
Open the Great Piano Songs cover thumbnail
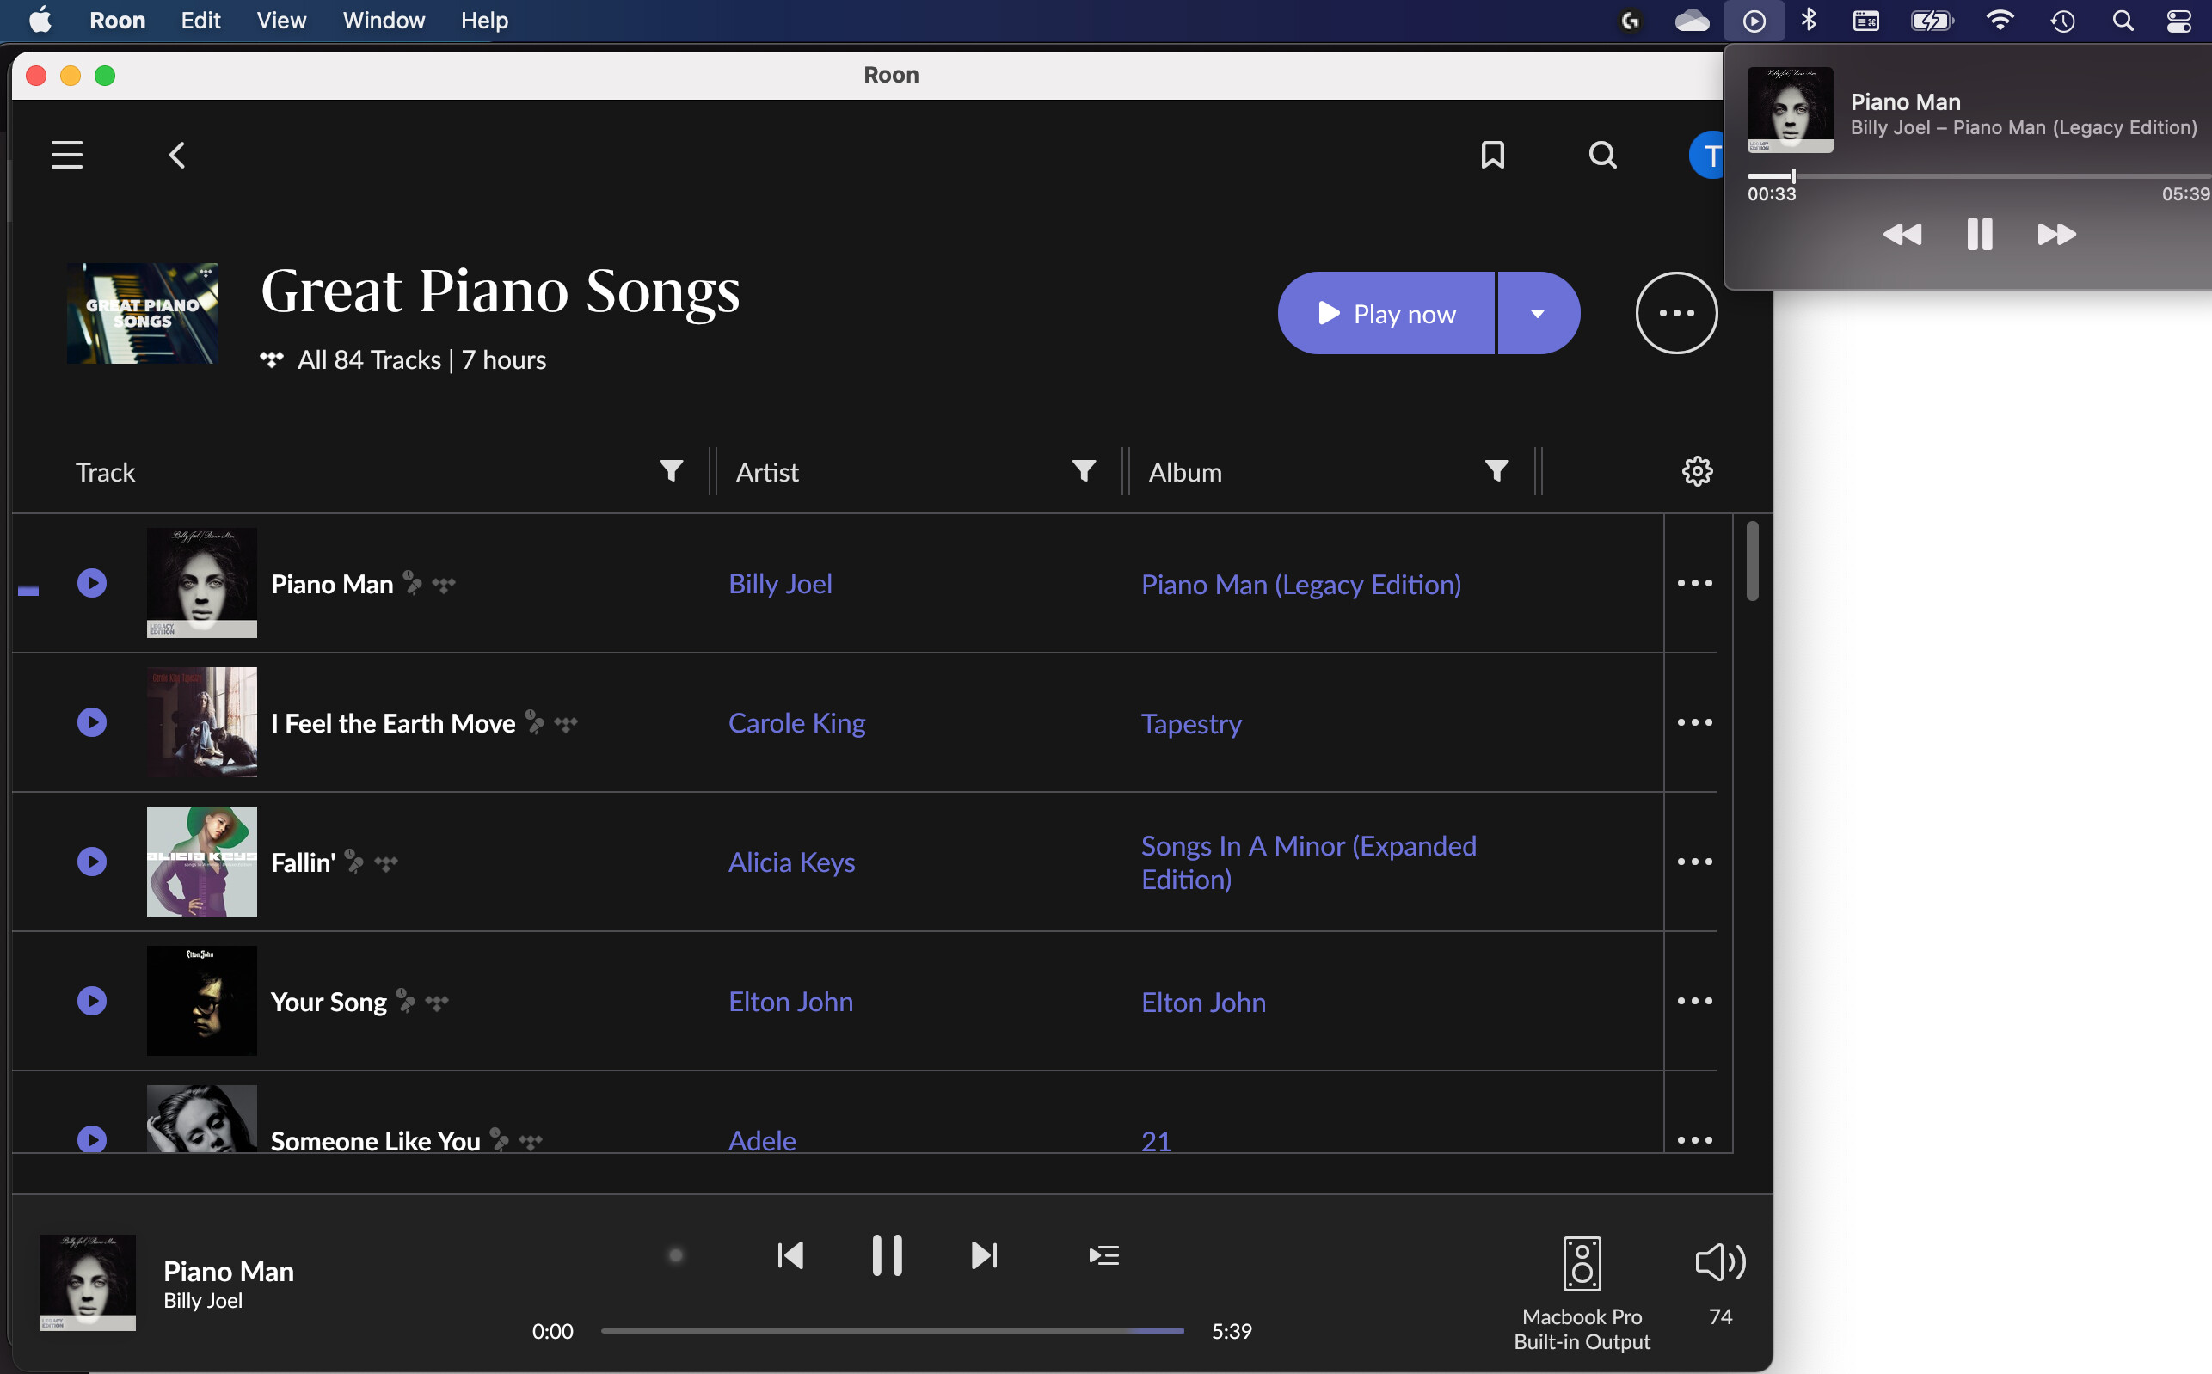pos(142,313)
